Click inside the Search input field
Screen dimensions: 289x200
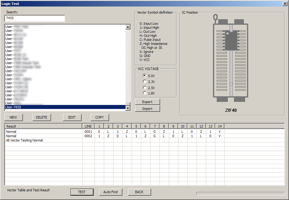(x=35, y=18)
